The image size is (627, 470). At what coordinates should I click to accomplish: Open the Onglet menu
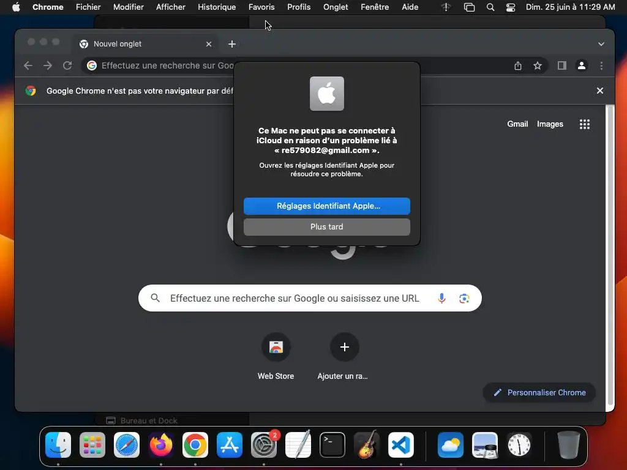pos(336,7)
